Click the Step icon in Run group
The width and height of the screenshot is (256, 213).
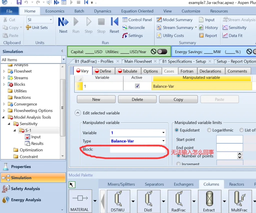(x=88, y=22)
